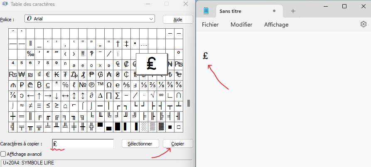
Task: Click the Copier button
Action: pos(178,144)
